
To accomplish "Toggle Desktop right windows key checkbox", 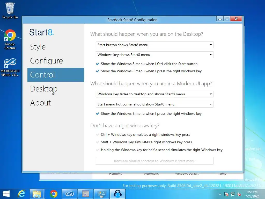I will click(98, 71).
